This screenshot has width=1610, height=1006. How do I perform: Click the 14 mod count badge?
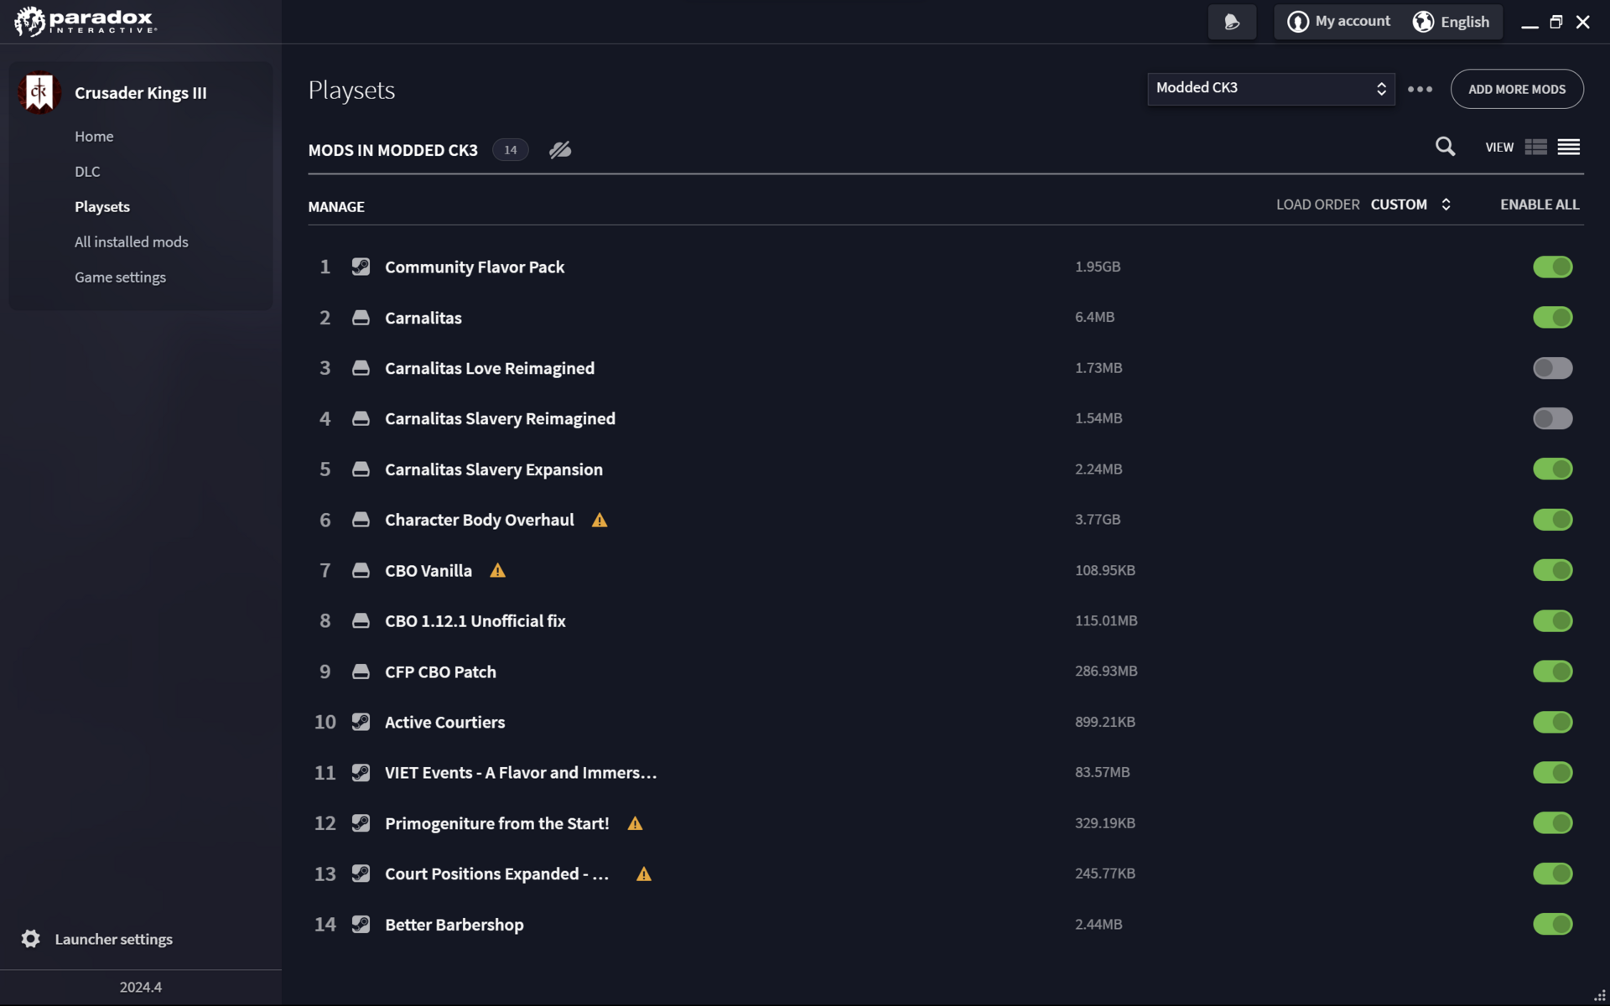coord(511,150)
